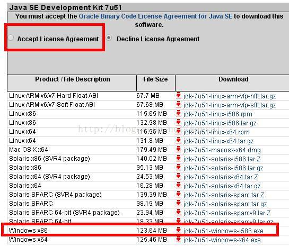Viewport: 289px width, 247px height.
Task: Click the 95.13 MB file size cell
Action: point(150,168)
